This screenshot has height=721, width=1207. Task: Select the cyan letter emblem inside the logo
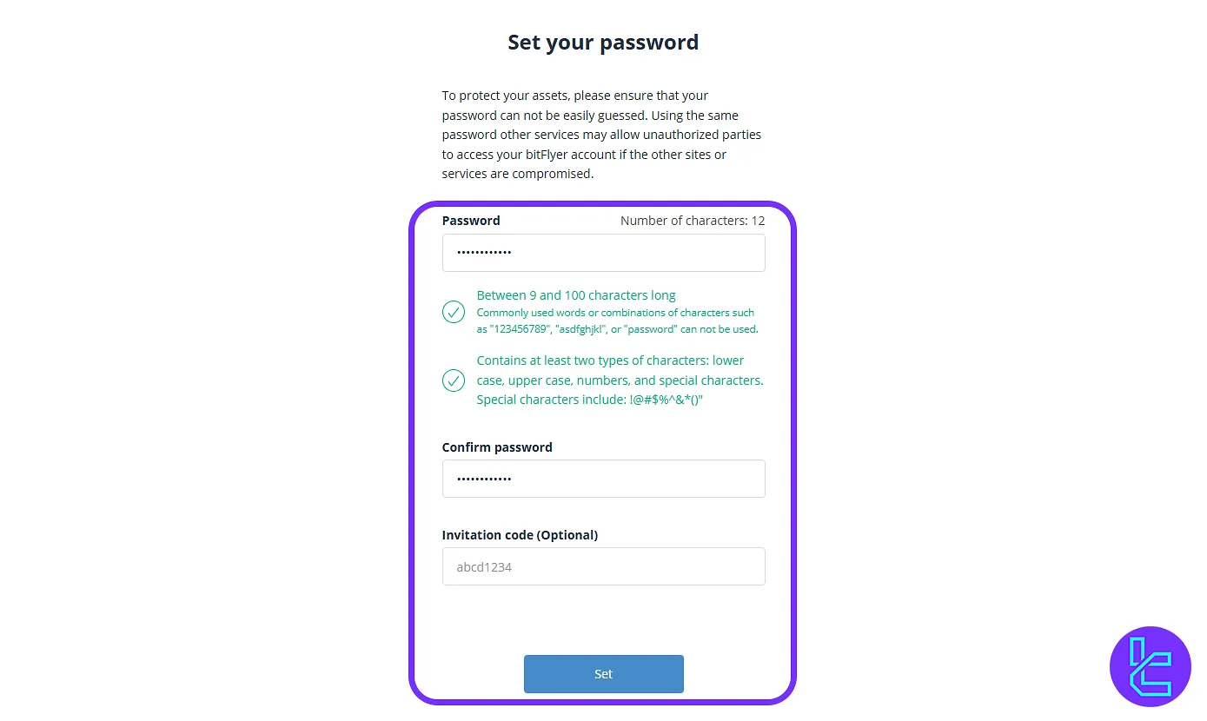pos(1151,666)
